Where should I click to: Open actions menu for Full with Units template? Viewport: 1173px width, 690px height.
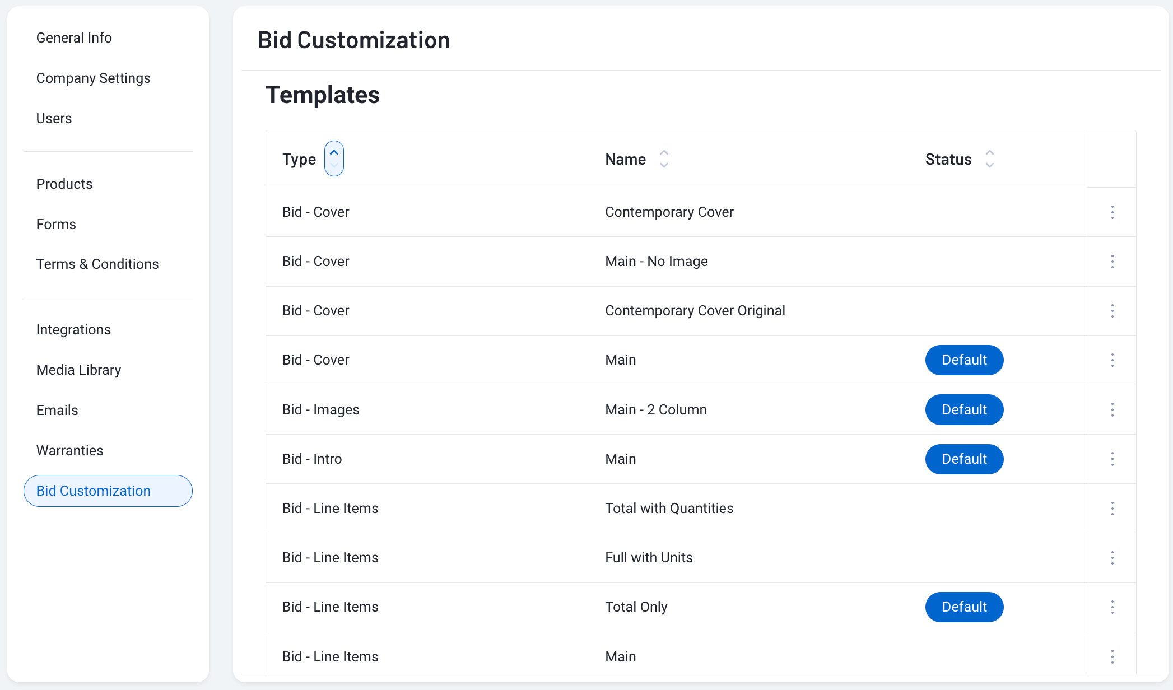[1112, 557]
